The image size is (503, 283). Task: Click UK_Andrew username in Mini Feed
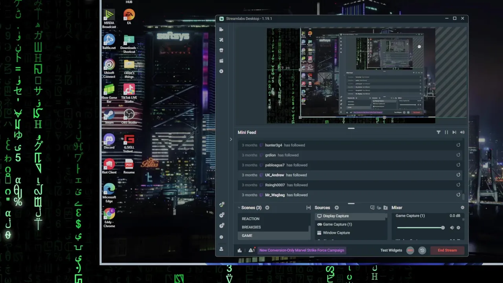coord(275,175)
